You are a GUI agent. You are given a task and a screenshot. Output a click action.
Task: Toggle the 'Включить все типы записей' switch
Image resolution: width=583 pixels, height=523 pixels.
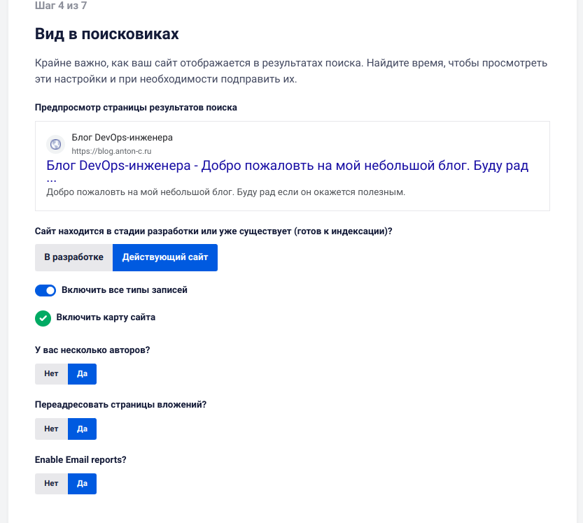coord(45,290)
